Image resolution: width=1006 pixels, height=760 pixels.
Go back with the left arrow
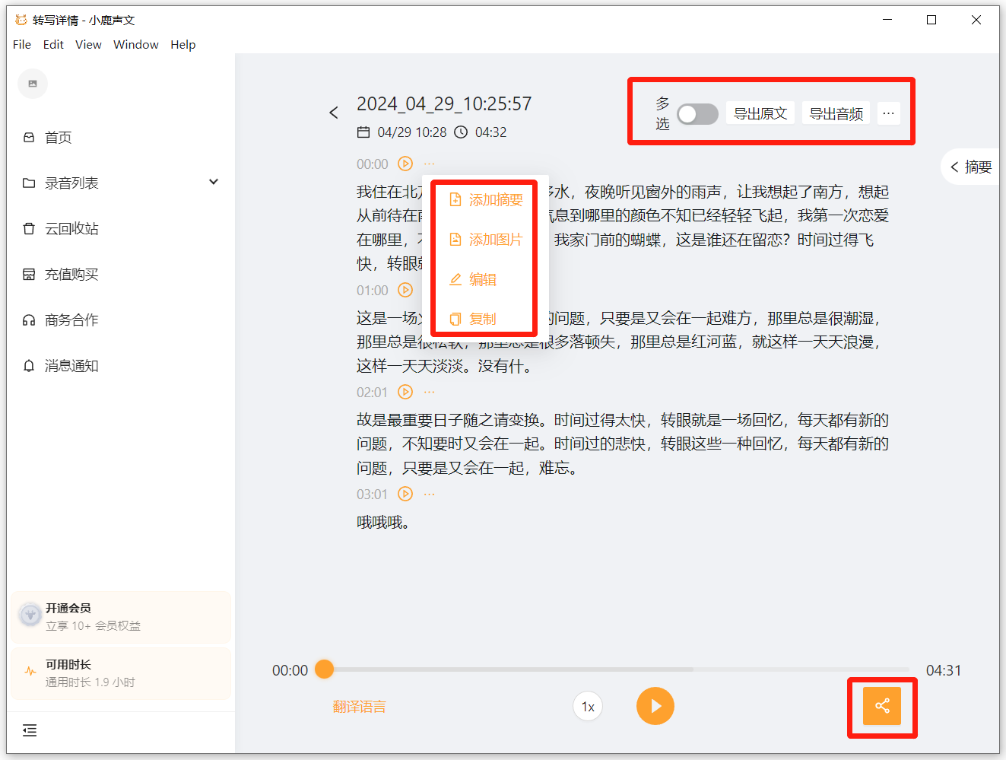click(x=334, y=113)
